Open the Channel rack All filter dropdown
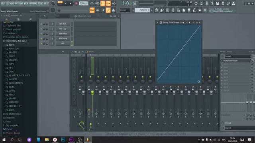The image size is (255, 143). point(63,16)
